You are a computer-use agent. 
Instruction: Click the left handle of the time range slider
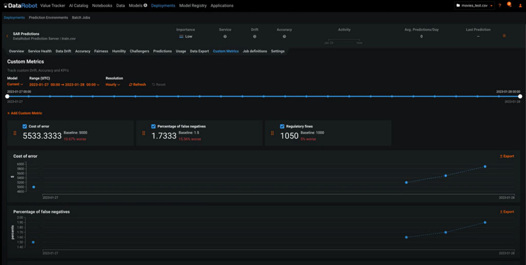pos(7,96)
